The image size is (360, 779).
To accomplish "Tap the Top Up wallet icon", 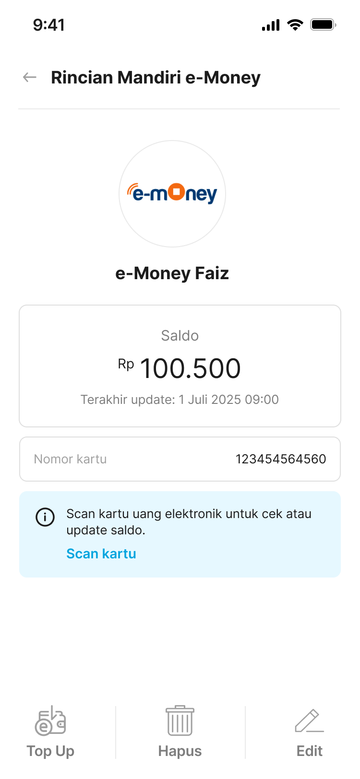I will click(50, 721).
